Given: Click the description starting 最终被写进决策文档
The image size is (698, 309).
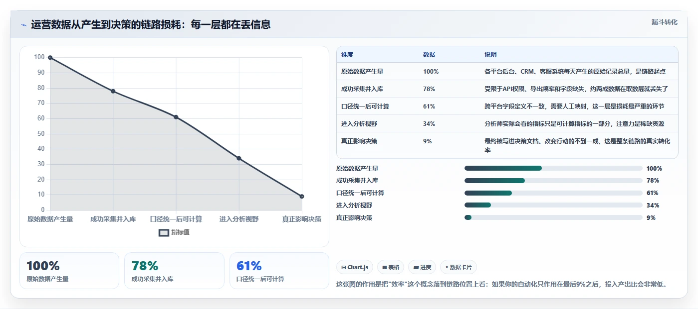Looking at the screenshot, I should point(576,145).
